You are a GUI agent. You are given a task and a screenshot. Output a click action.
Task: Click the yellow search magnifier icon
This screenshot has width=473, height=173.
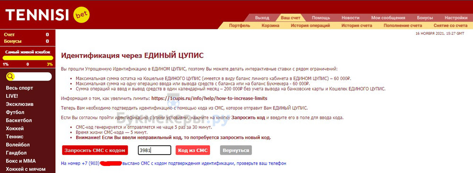pos(10,76)
